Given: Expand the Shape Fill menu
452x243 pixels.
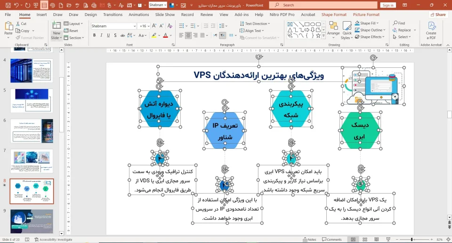Looking at the screenshot, I should (367, 23).
